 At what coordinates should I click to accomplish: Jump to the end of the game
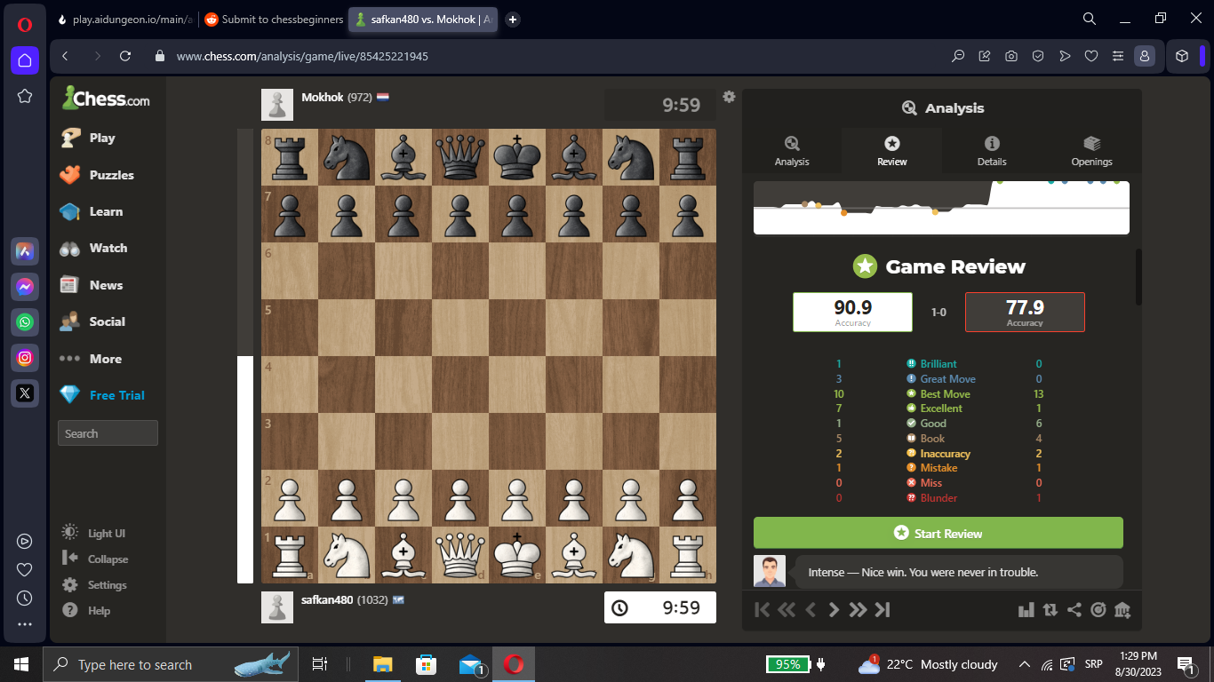pos(883,609)
